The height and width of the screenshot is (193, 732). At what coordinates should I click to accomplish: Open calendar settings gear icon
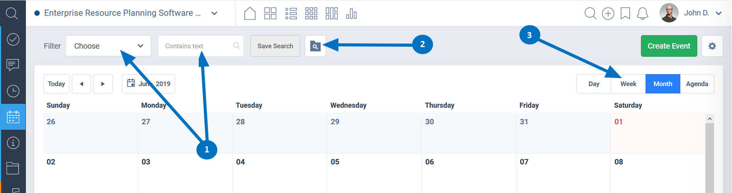pos(712,46)
